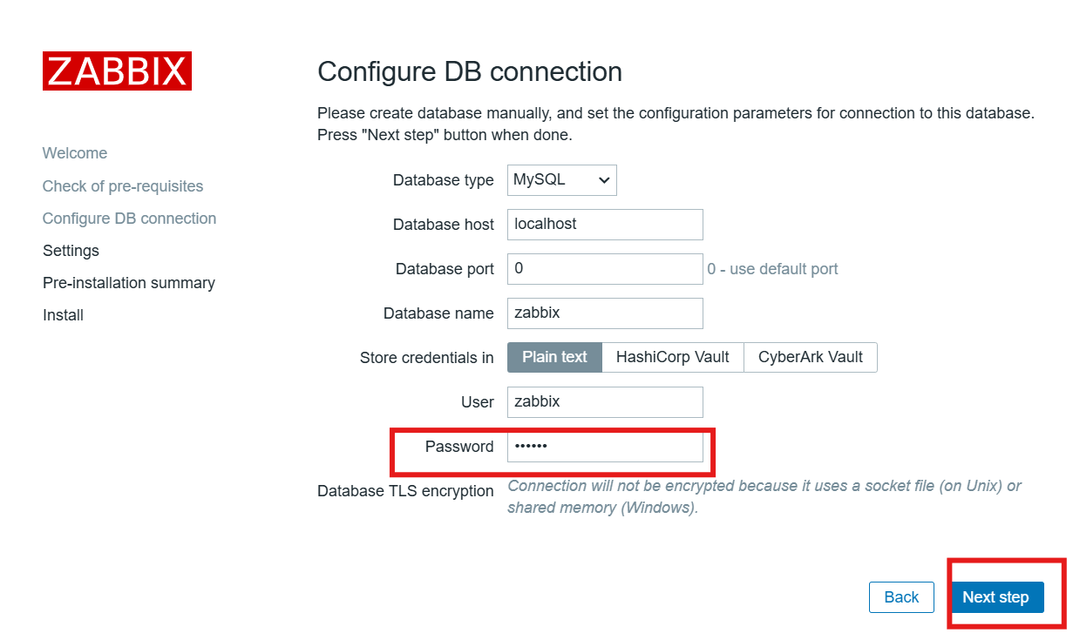Choose HashiCorp Vault for credentials
Viewport: 1073px width, 633px height.
click(672, 357)
